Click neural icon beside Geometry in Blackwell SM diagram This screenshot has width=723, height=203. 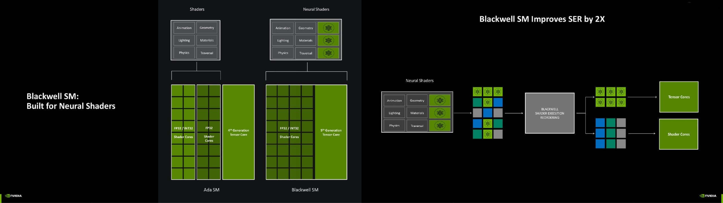[x=328, y=28]
